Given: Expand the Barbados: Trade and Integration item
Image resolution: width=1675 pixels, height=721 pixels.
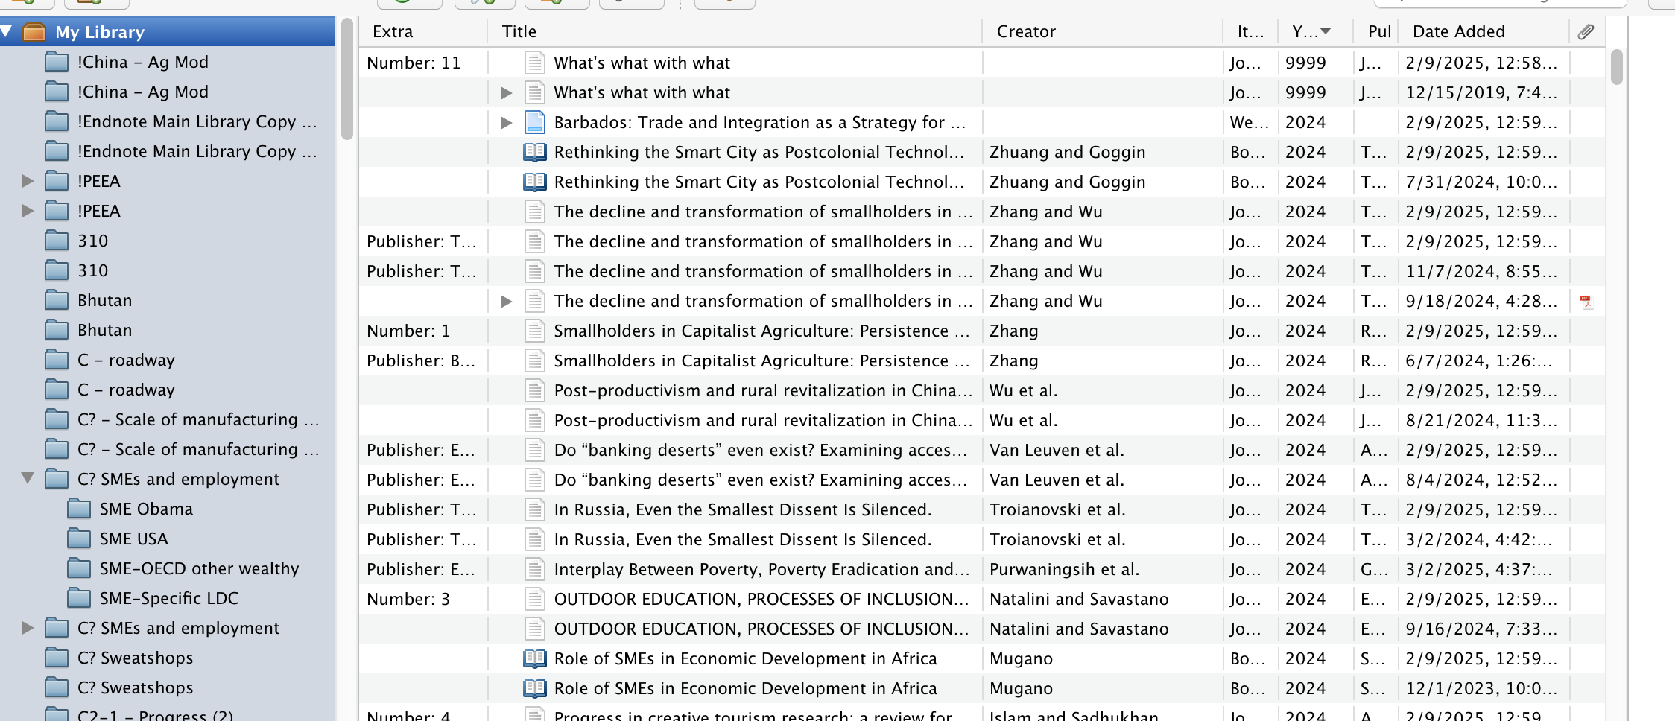Looking at the screenshot, I should point(506,122).
